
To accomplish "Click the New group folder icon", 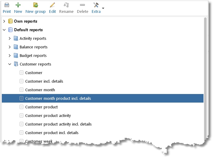I will pos(36,5).
